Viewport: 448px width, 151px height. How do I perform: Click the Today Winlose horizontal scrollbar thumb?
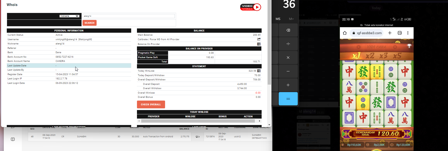198,121
